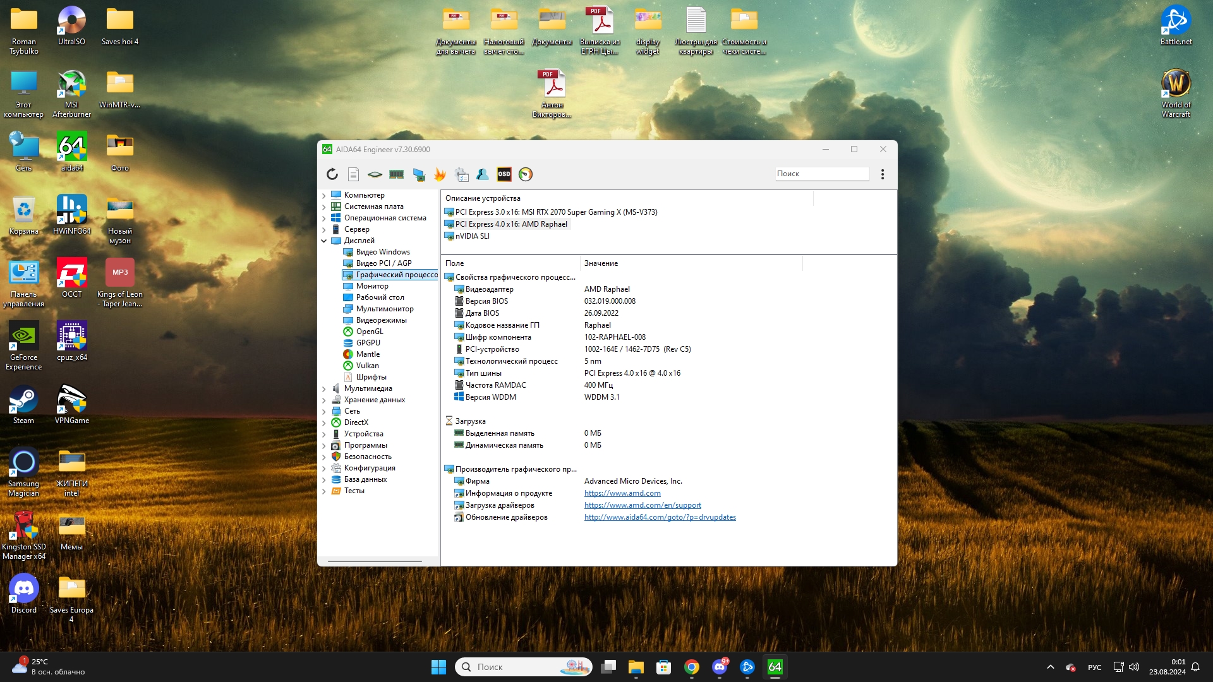Screen dimensions: 1213x682
Task: Launch the flame System Stability Test icon
Action: tap(440, 174)
